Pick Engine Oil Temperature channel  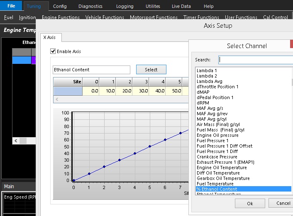coord(222,167)
